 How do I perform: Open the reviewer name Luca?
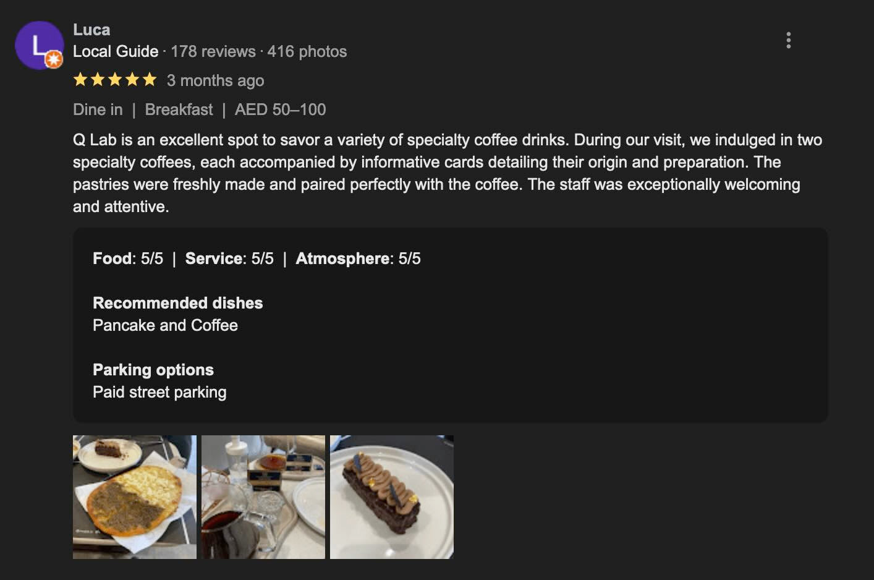91,30
